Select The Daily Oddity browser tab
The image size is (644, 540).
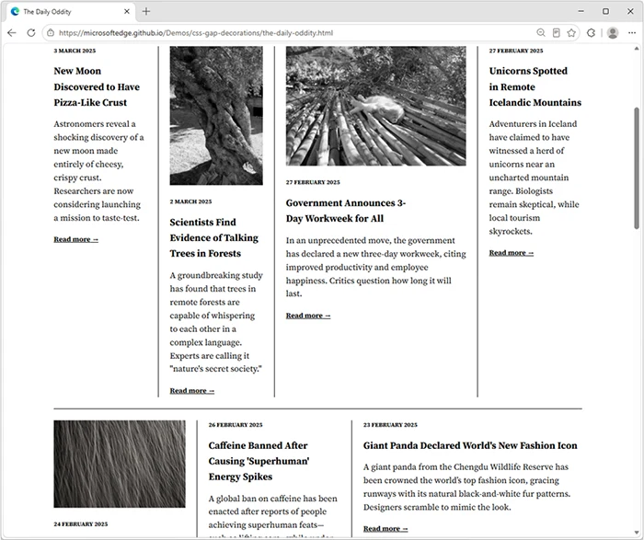tap(71, 11)
